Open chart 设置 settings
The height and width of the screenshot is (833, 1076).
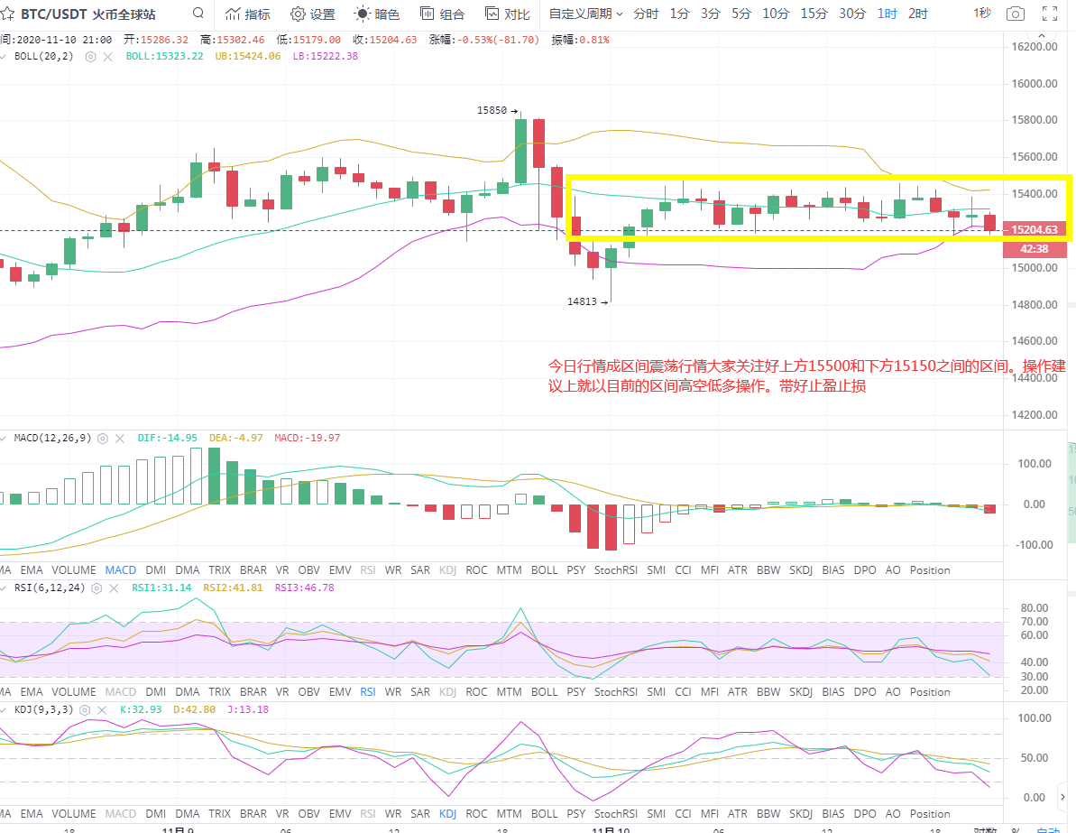tap(312, 14)
